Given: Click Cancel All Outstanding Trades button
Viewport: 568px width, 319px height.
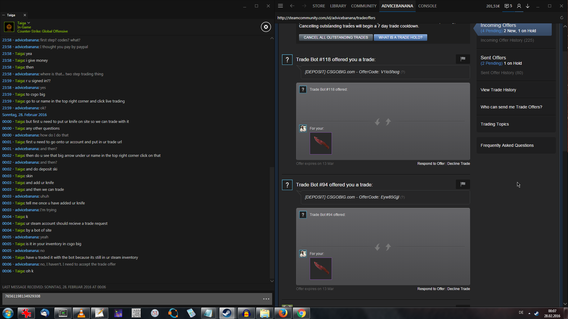Looking at the screenshot, I should pyautogui.click(x=335, y=38).
